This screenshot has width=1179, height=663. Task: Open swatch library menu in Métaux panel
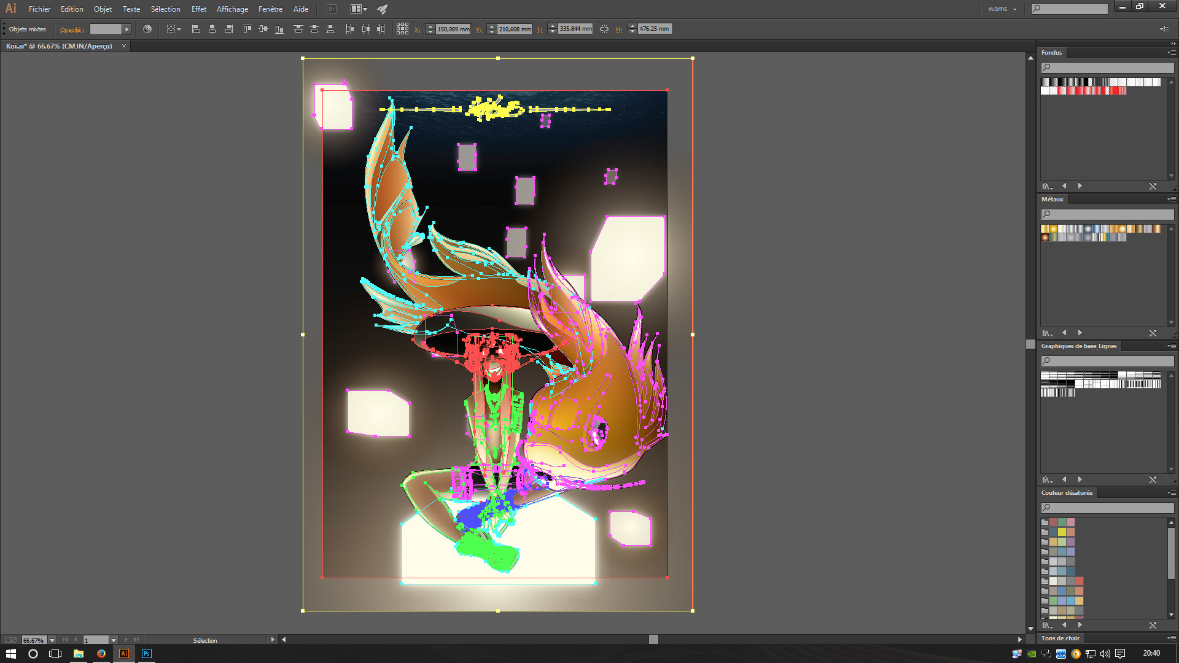[1047, 333]
